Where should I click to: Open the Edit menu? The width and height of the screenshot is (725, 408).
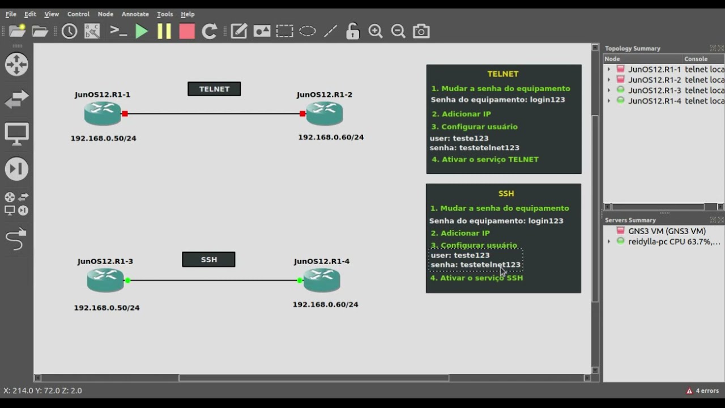click(30, 14)
